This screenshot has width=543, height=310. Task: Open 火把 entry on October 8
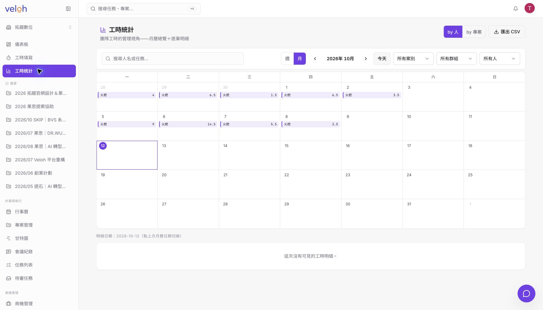[x=311, y=124]
